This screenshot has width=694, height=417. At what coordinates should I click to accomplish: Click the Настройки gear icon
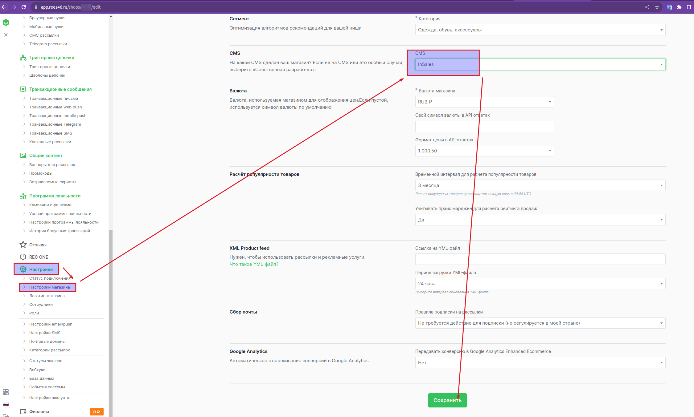click(23, 269)
